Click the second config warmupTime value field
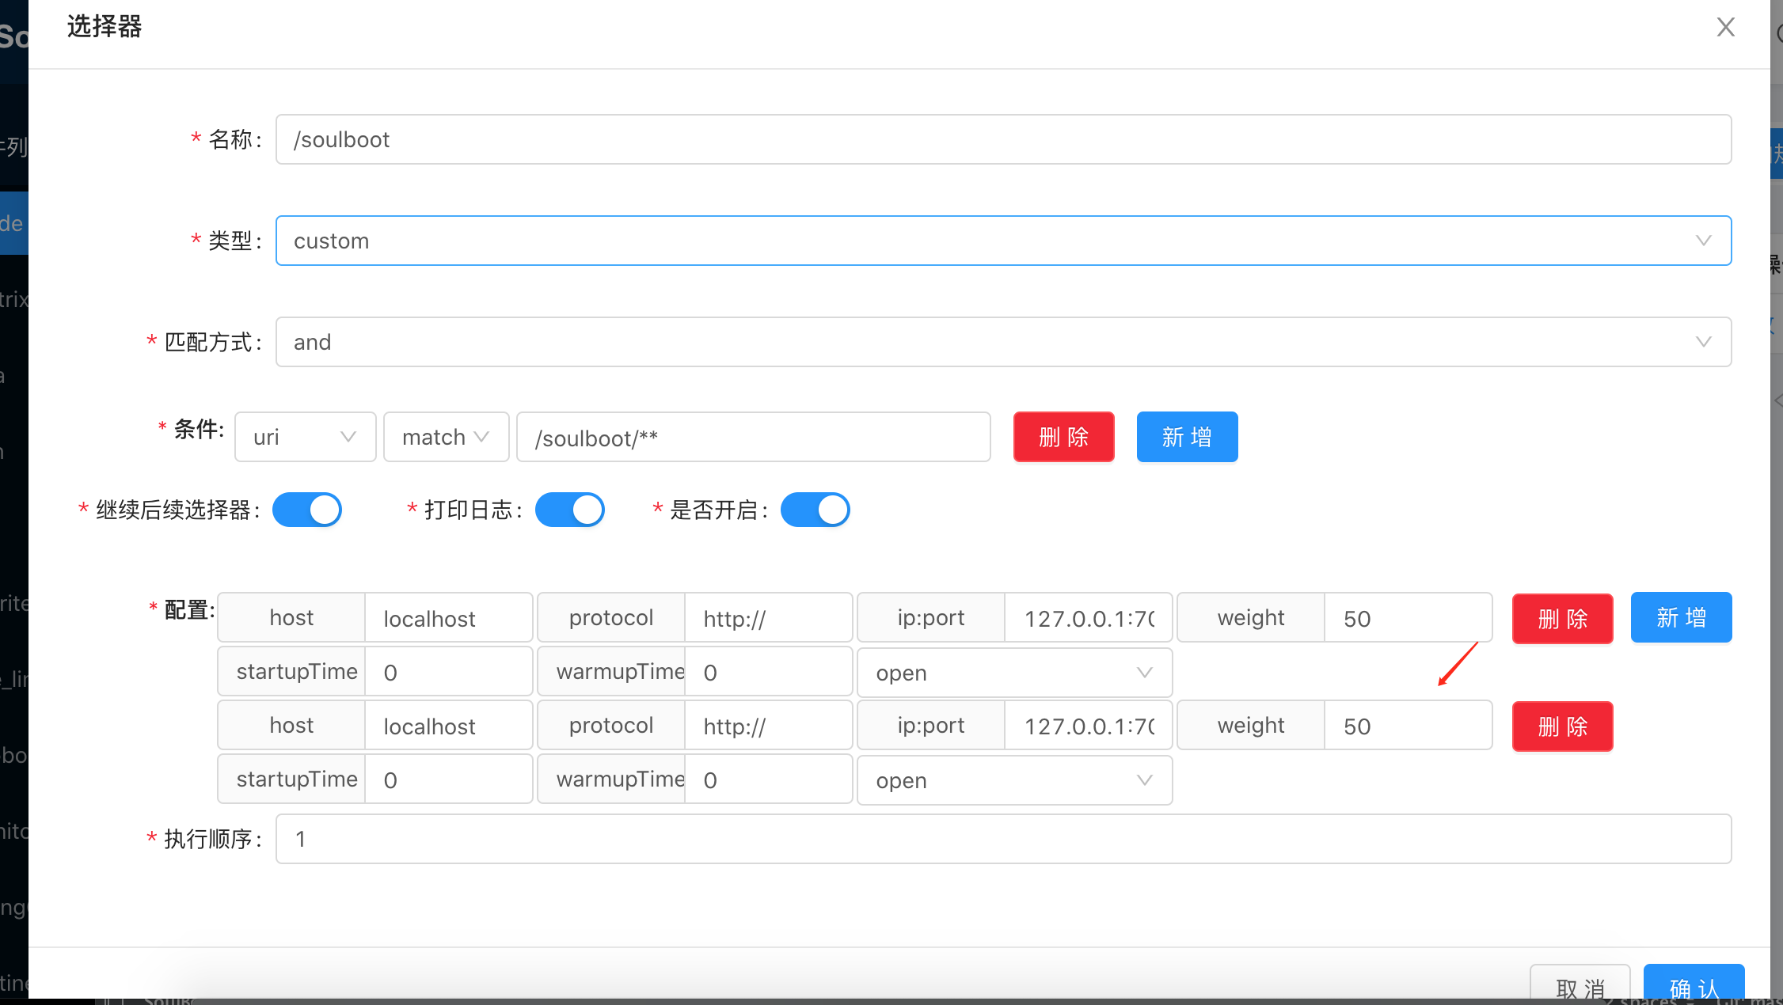 tap(769, 779)
